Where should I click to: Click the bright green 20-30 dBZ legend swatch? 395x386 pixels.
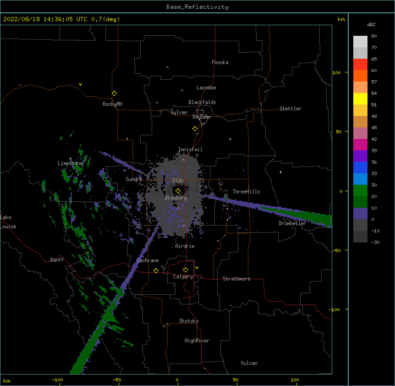[360, 191]
